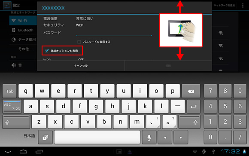Tap ネットワークを追加 at top

coord(224,6)
